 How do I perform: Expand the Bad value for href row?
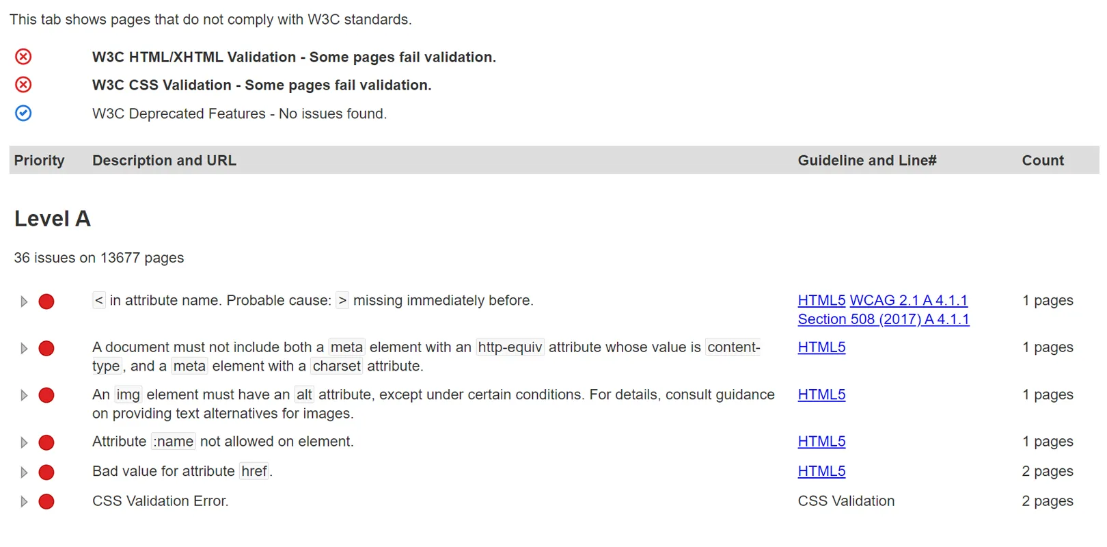point(24,472)
